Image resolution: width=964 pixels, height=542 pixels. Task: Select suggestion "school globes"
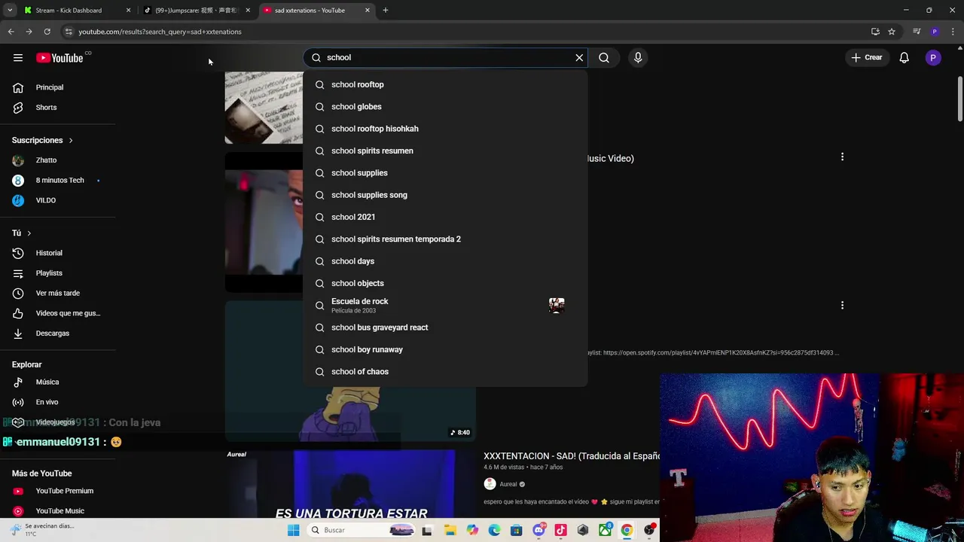point(445,107)
